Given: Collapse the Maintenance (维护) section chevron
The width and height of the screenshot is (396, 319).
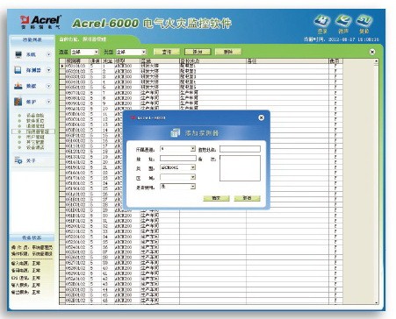Looking at the screenshot, I should [49, 102].
